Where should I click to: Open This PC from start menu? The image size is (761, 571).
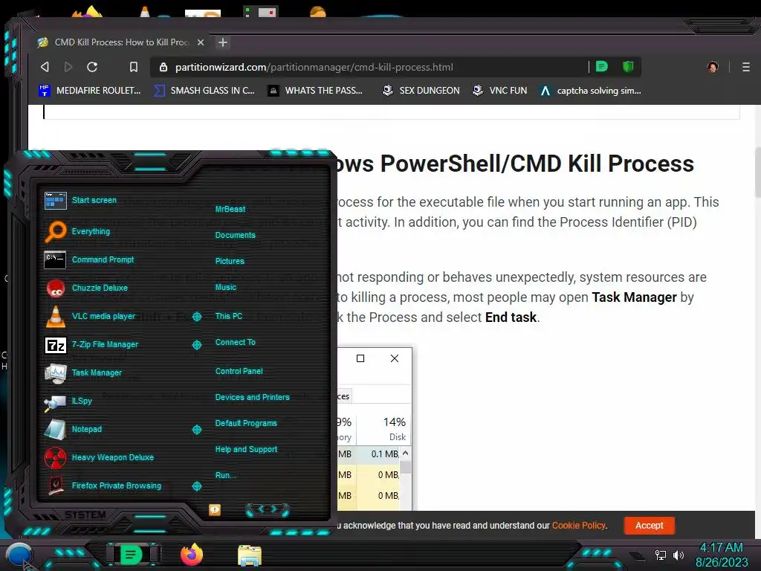pos(229,316)
